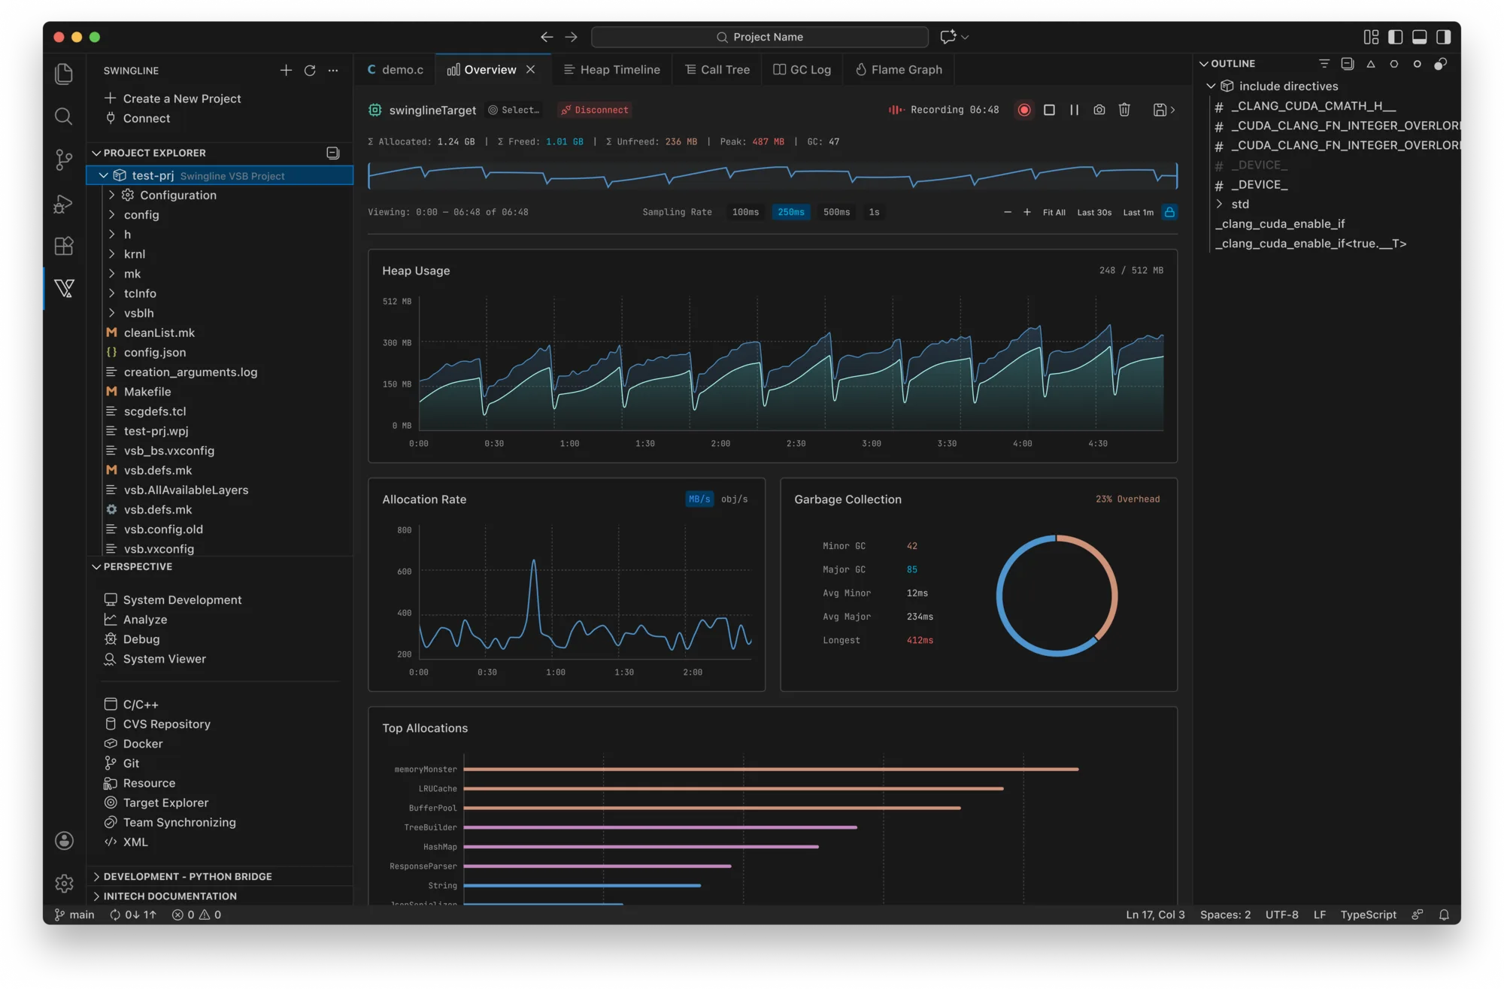Image resolution: width=1504 pixels, height=989 pixels.
Task: Click main branch in status bar
Action: click(74, 915)
